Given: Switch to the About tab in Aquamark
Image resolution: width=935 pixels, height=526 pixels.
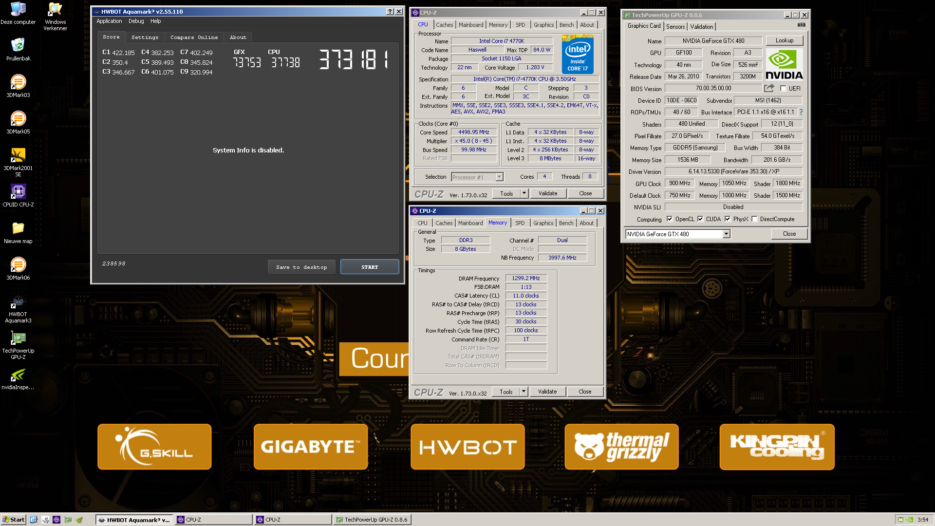Looking at the screenshot, I should [238, 37].
